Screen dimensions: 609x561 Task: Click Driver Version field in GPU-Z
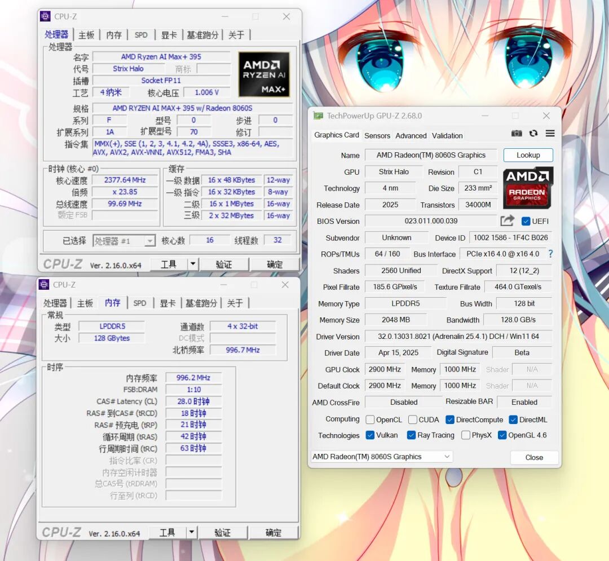(458, 336)
